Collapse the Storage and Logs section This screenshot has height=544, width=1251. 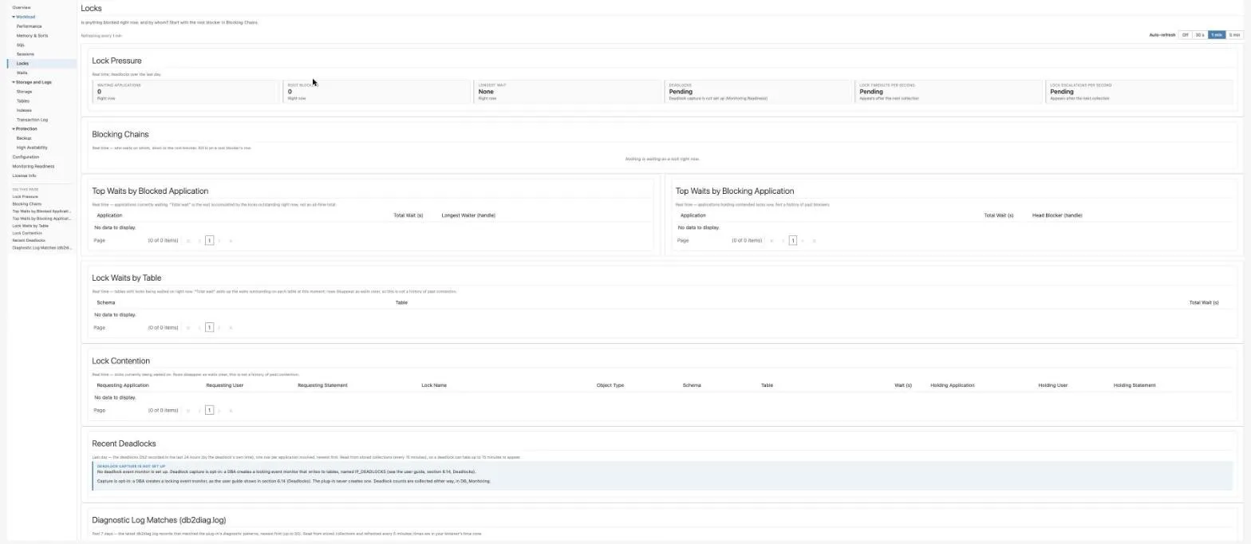(x=14, y=82)
